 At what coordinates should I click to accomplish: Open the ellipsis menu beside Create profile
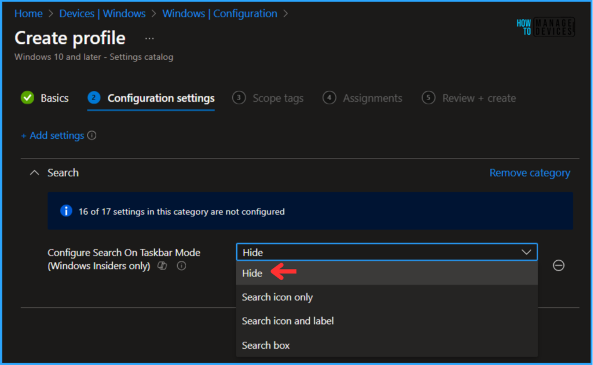click(149, 39)
